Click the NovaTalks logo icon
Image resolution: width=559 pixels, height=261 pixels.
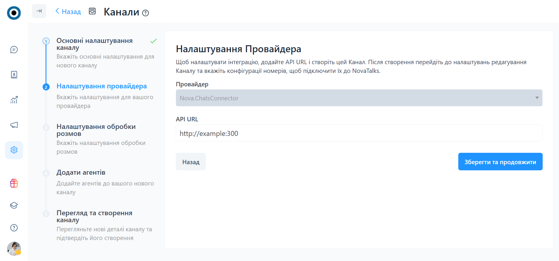(x=14, y=13)
